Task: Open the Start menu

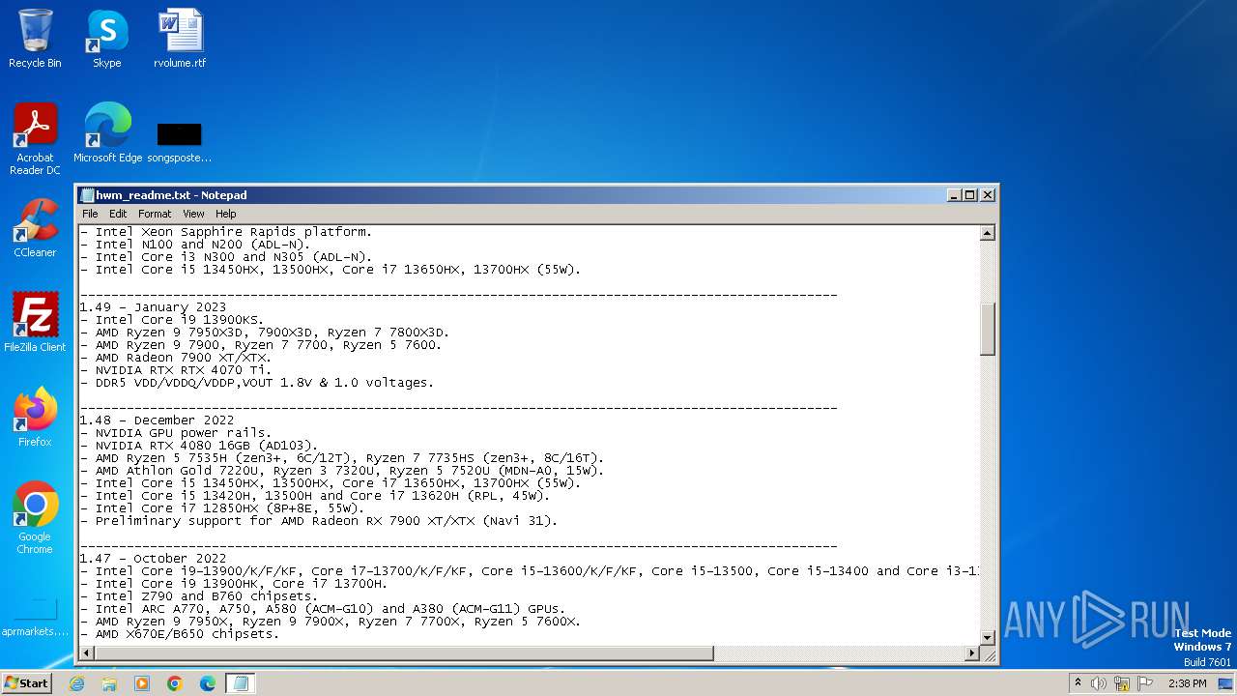Action: click(x=26, y=683)
